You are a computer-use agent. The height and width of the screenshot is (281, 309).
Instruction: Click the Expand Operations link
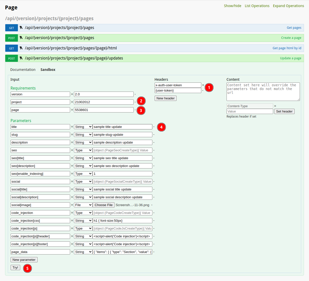pyautogui.click(x=288, y=6)
